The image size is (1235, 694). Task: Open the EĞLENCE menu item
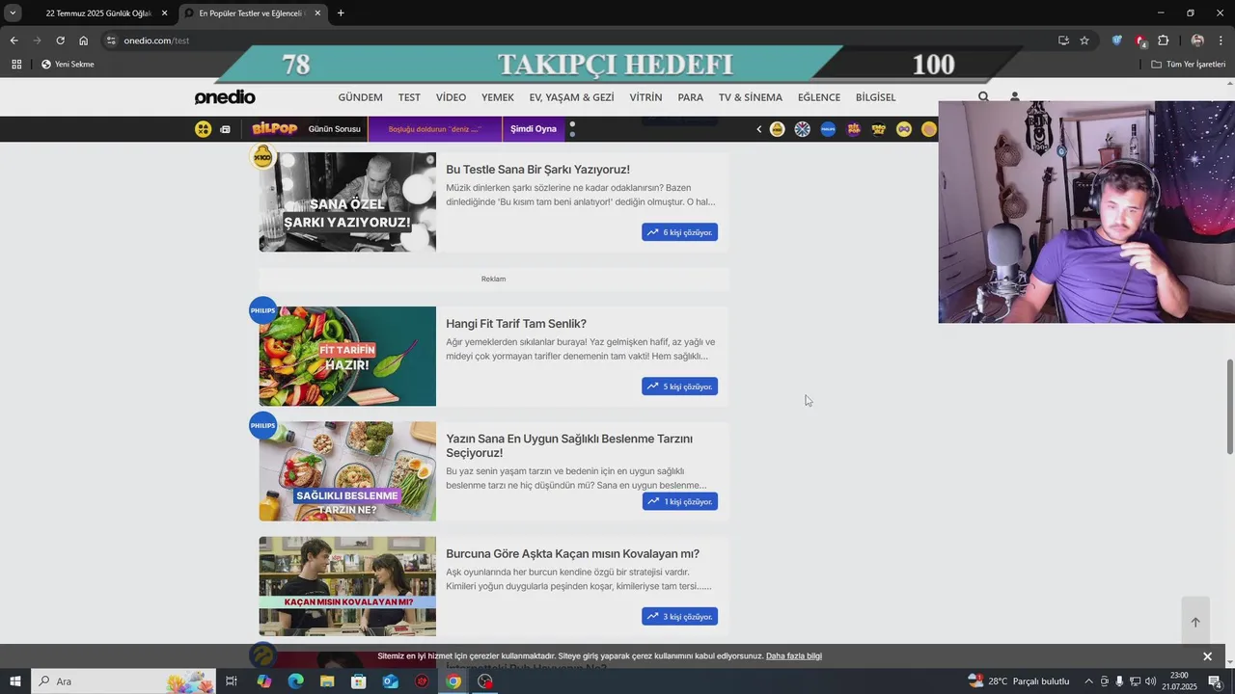click(x=818, y=97)
